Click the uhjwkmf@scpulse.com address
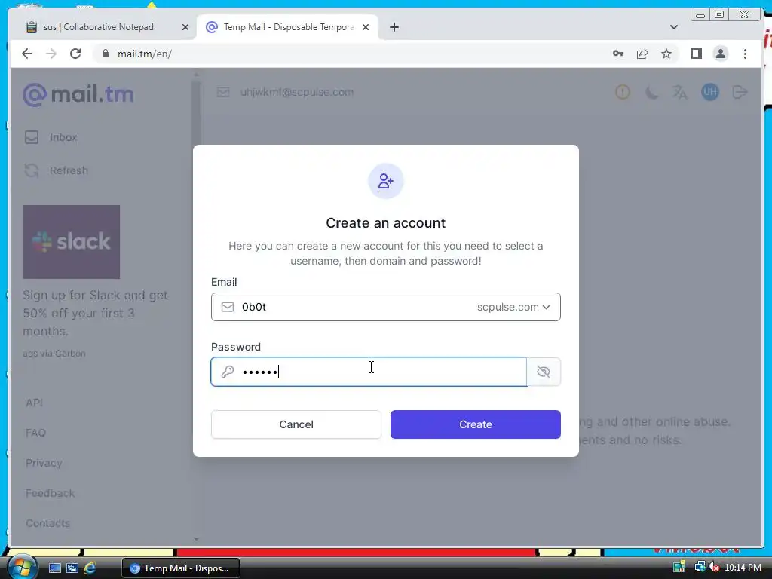 297,92
